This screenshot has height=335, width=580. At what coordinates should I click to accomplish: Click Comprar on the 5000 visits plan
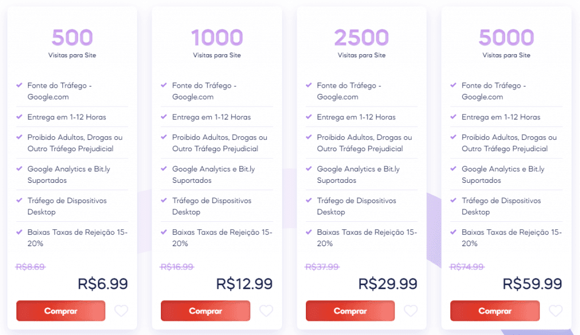pyautogui.click(x=494, y=311)
